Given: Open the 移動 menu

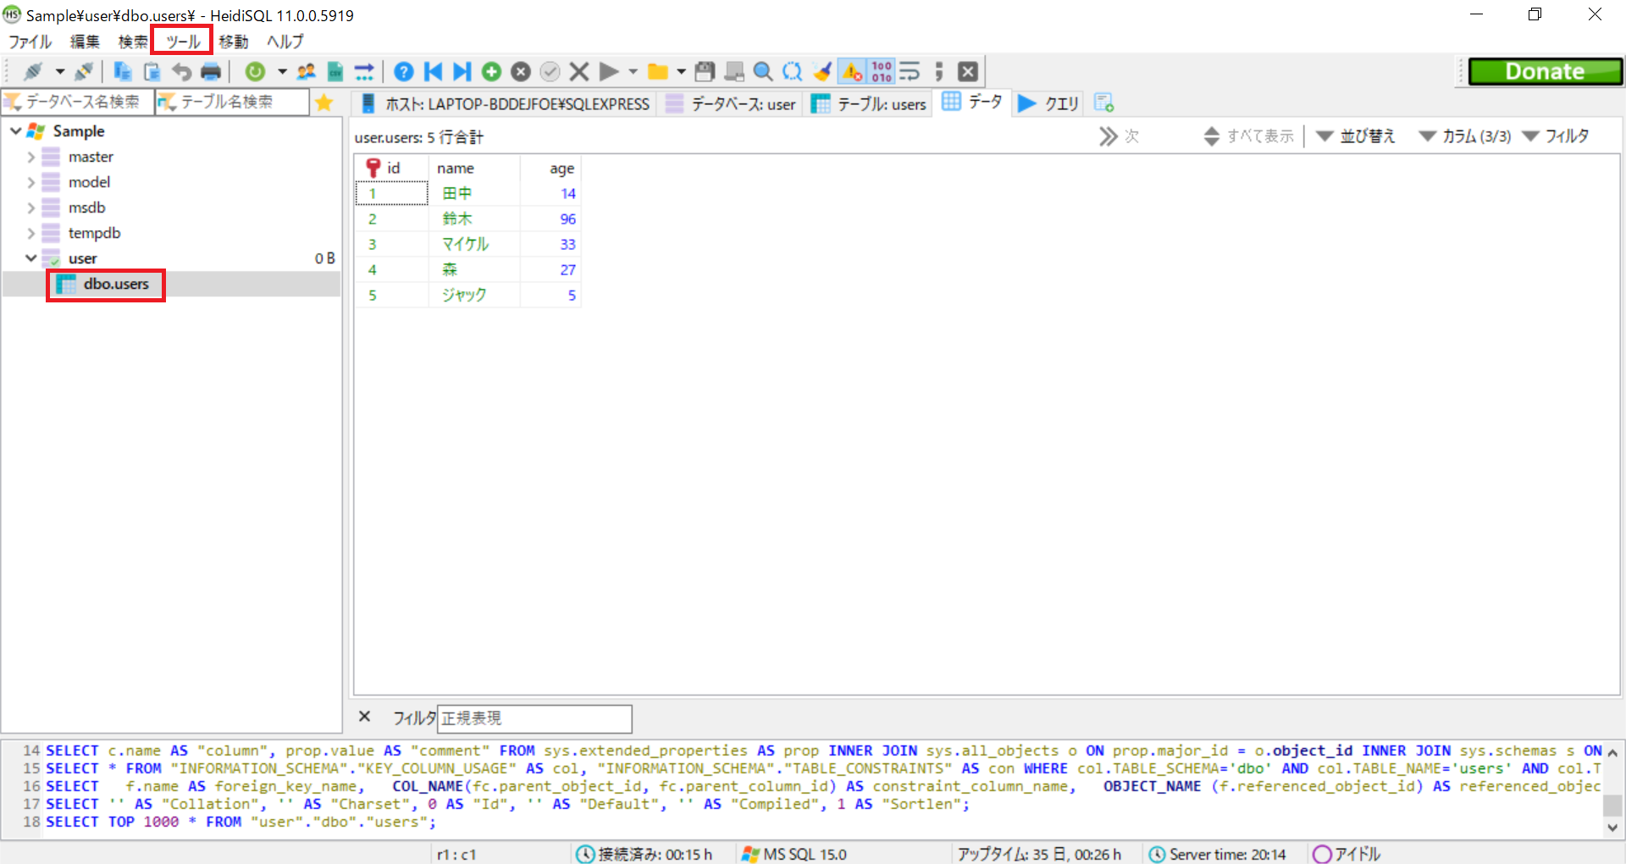Looking at the screenshot, I should click(234, 42).
